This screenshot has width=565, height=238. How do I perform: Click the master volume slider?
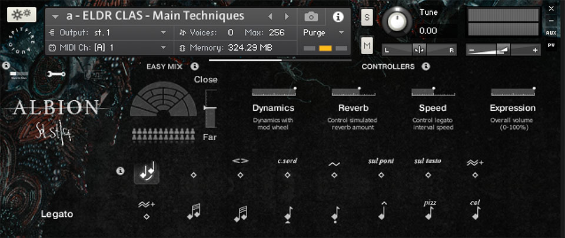pos(503,49)
